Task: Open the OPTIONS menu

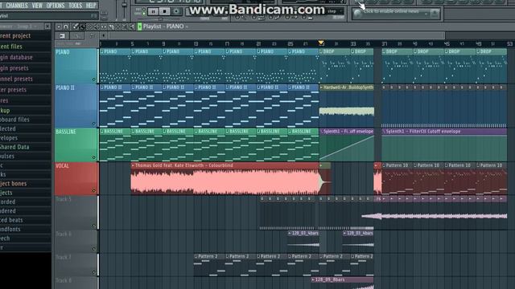Action: [x=56, y=6]
